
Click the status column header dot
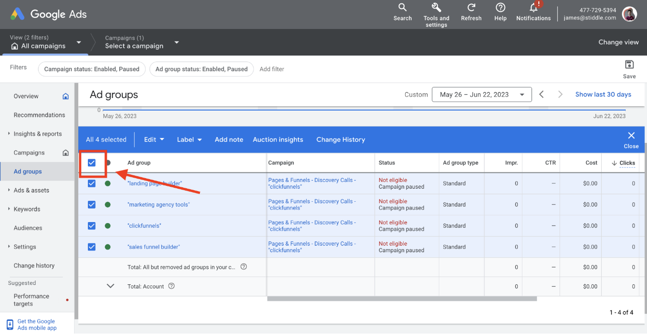108,163
